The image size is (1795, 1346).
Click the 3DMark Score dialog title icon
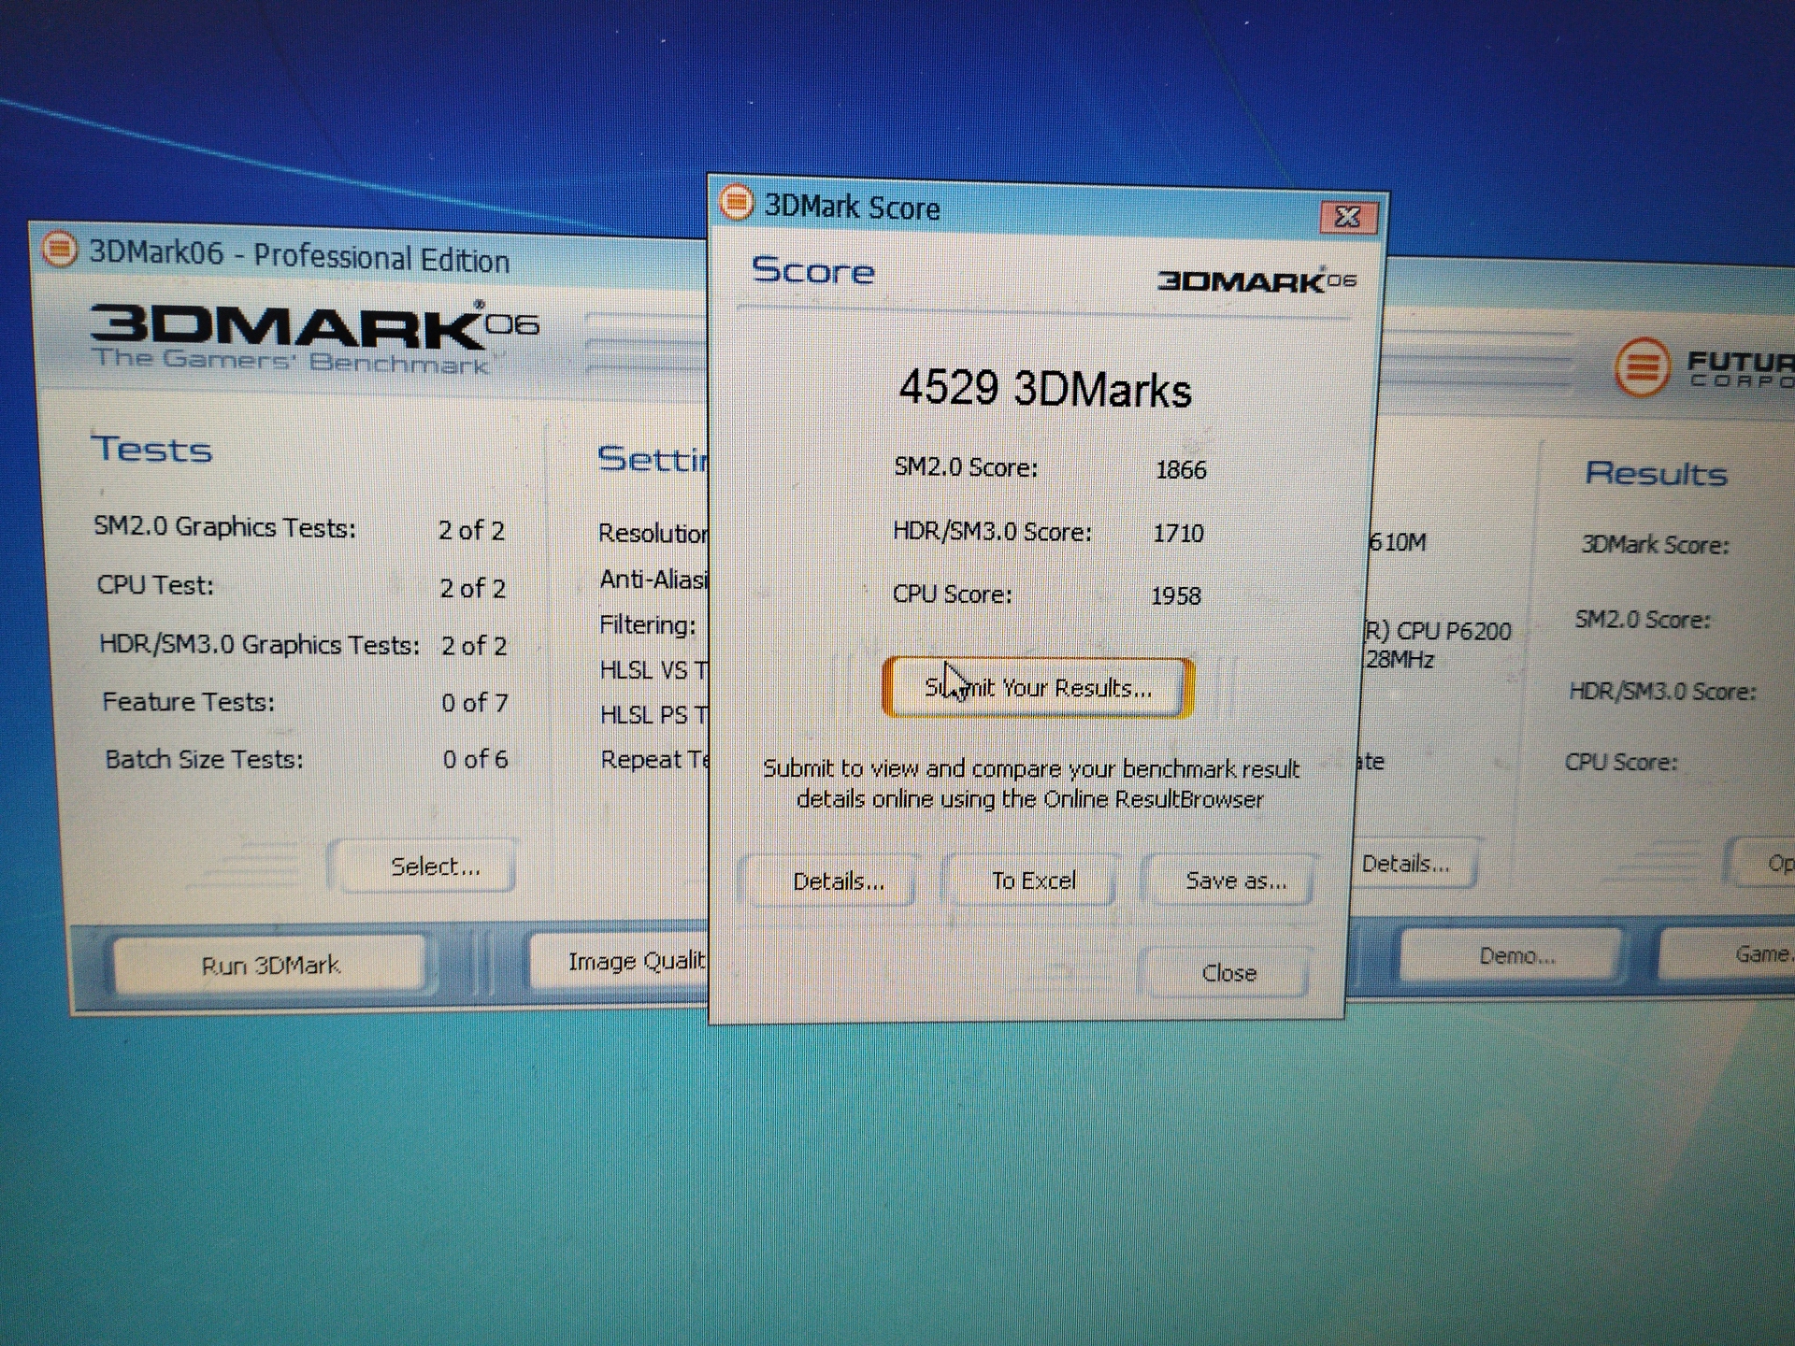737,202
